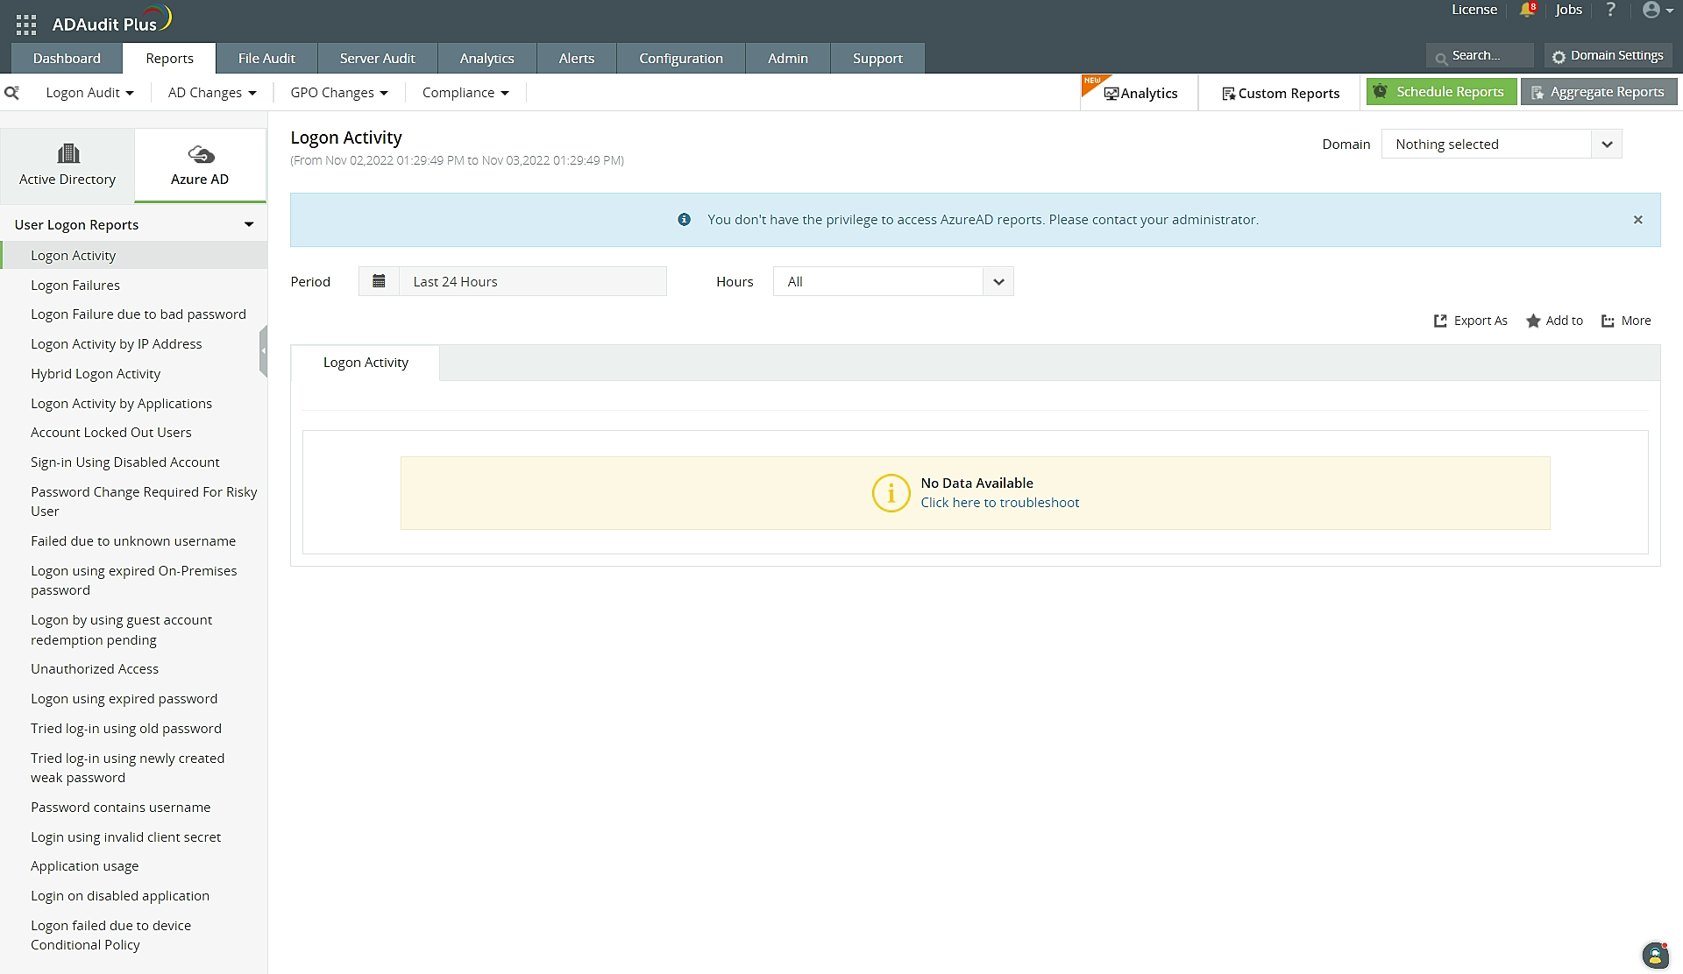Collapse User Logon Reports section
Viewport: 1683px width, 974px height.
(249, 225)
